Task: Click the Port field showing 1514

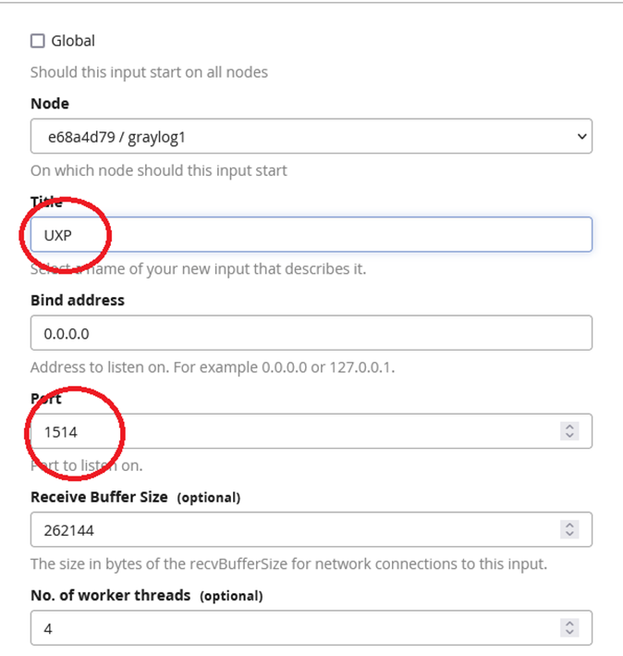Action: (x=296, y=431)
